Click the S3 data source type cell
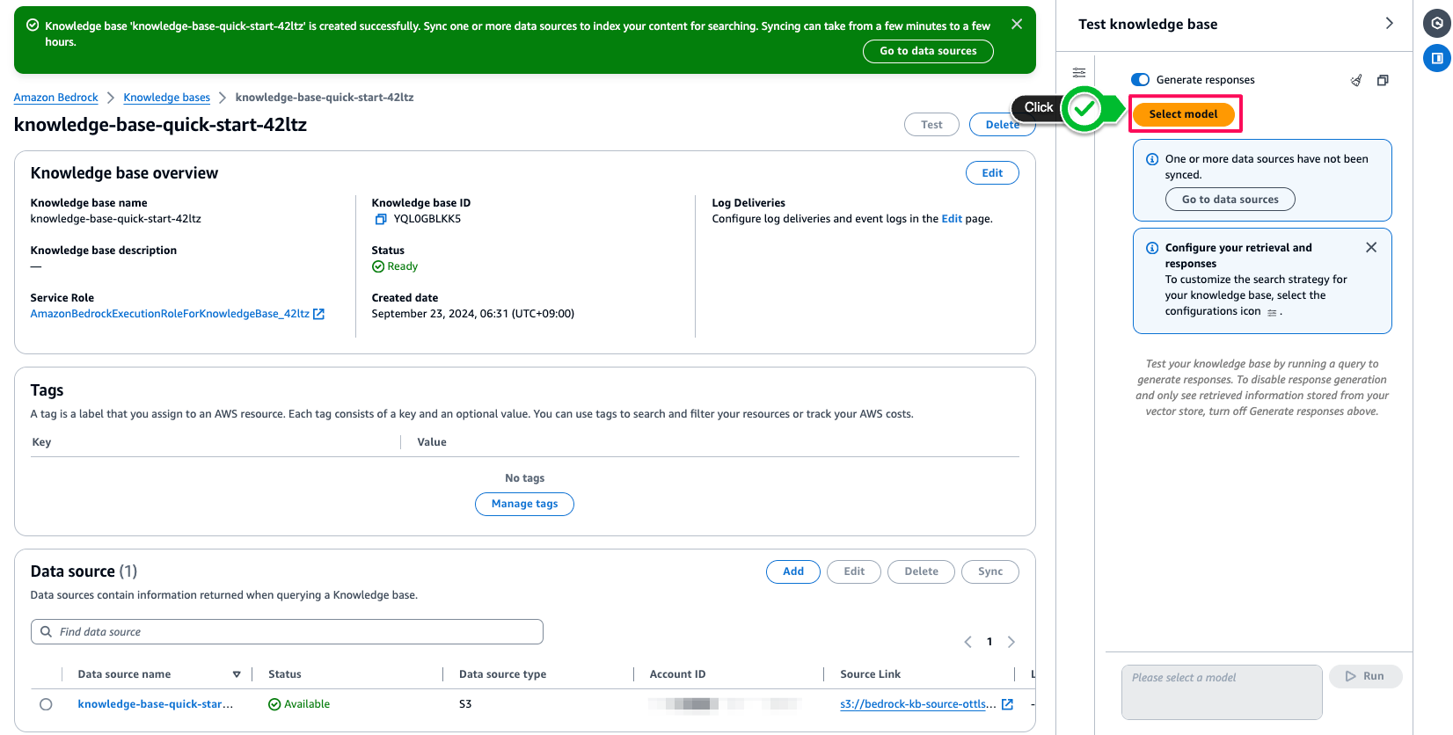Image resolution: width=1453 pixels, height=735 pixels. coord(465,704)
